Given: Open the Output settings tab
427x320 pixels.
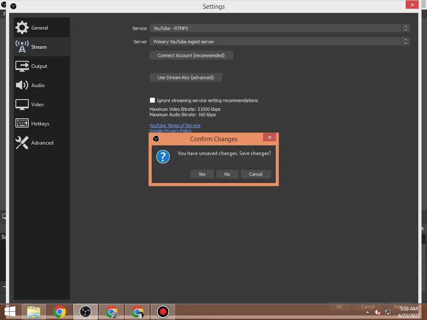Looking at the screenshot, I should pos(42,66).
